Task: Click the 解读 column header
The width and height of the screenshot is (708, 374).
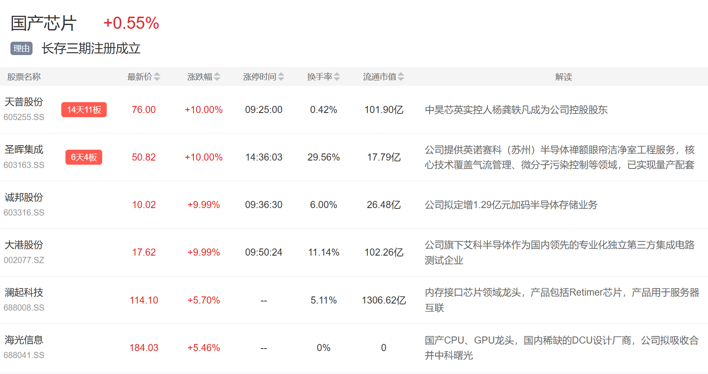Action: (x=563, y=77)
